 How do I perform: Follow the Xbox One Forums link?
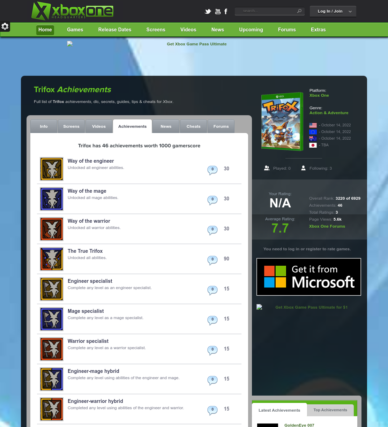[x=327, y=226]
